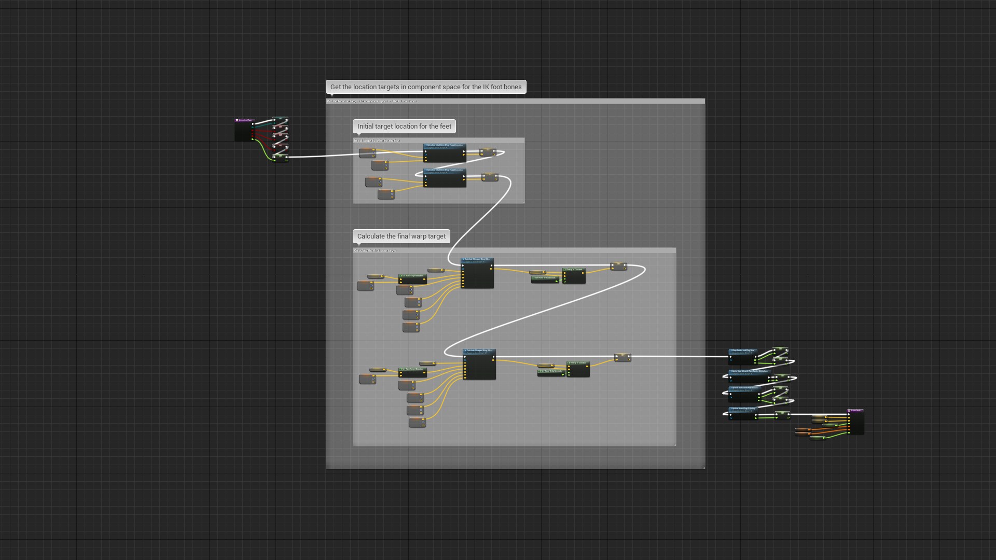Select the purple Animation Warp entry node
The height and width of the screenshot is (560, 996).
point(244,120)
